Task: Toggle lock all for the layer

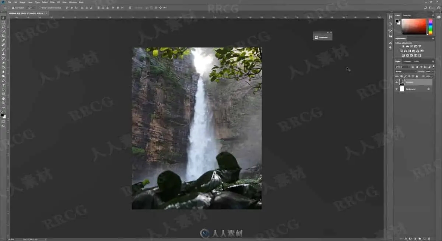Action: click(417, 76)
